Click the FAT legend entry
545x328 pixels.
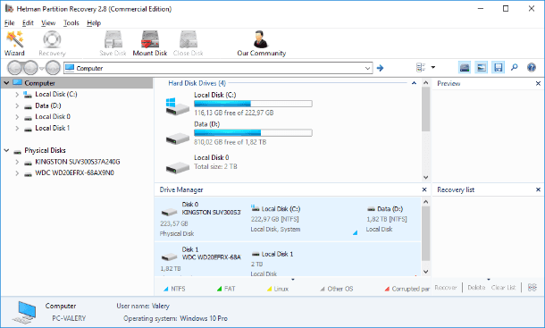226,289
